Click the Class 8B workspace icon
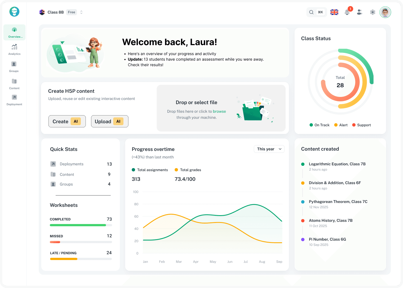 (x=42, y=12)
